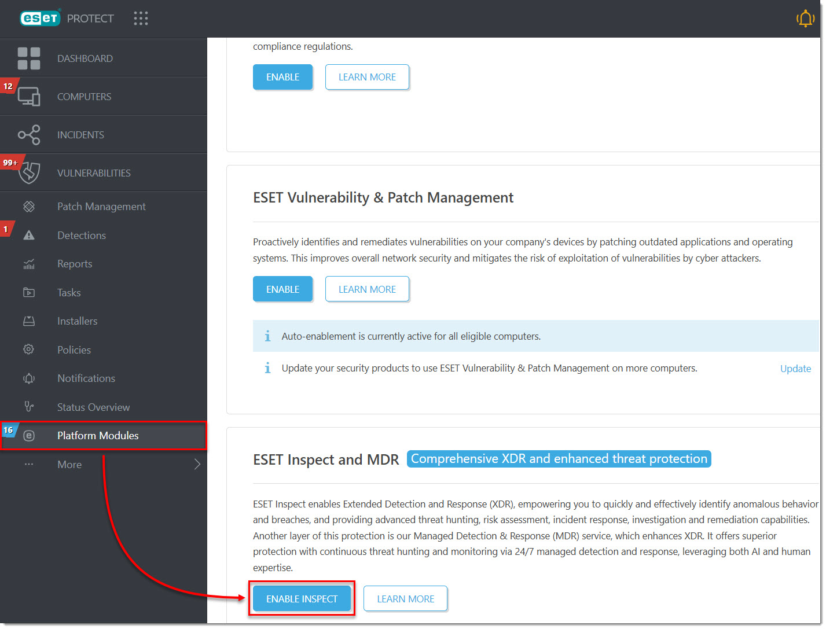This screenshot has width=826, height=629.
Task: Click LEARN MORE under compliance regulations card
Action: click(x=367, y=77)
